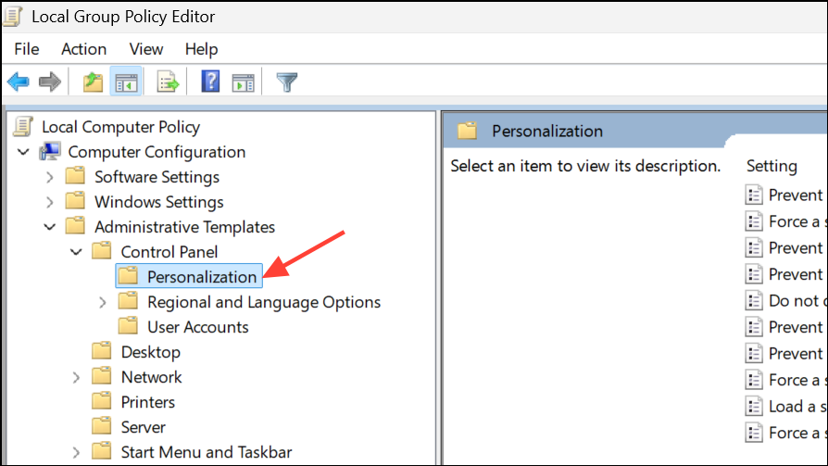
Task: Expand the Windows Settings folder
Action: (50, 202)
